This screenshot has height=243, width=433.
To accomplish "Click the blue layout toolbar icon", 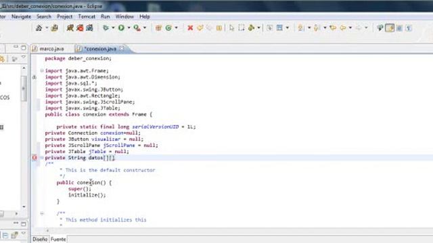I will (x=279, y=28).
